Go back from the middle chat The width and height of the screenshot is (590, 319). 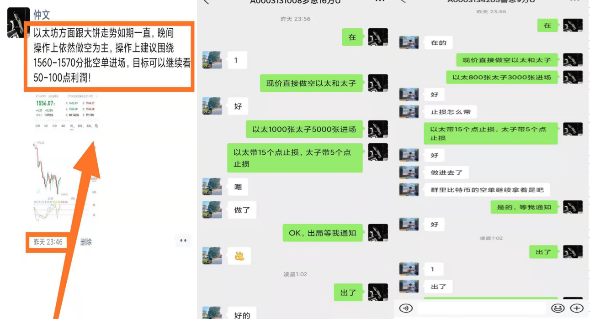pos(207,2)
